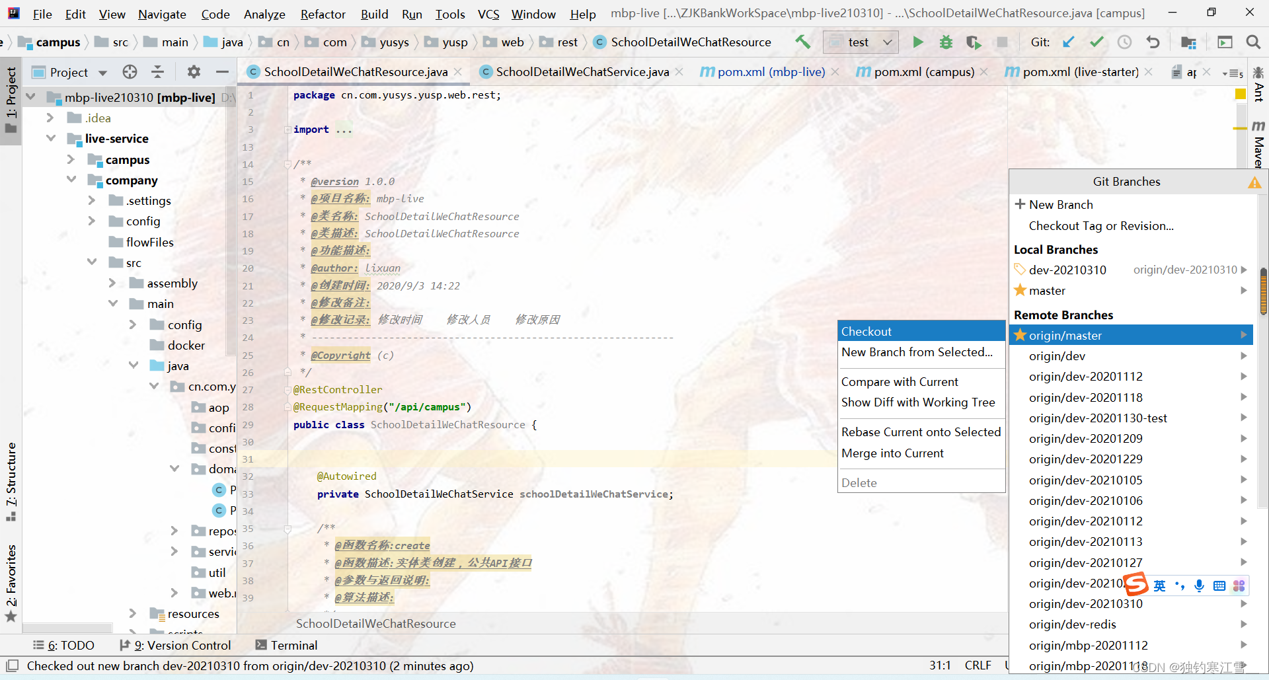The width and height of the screenshot is (1269, 680).
Task: Click the 31:1 caret position indicator
Action: coord(940,665)
